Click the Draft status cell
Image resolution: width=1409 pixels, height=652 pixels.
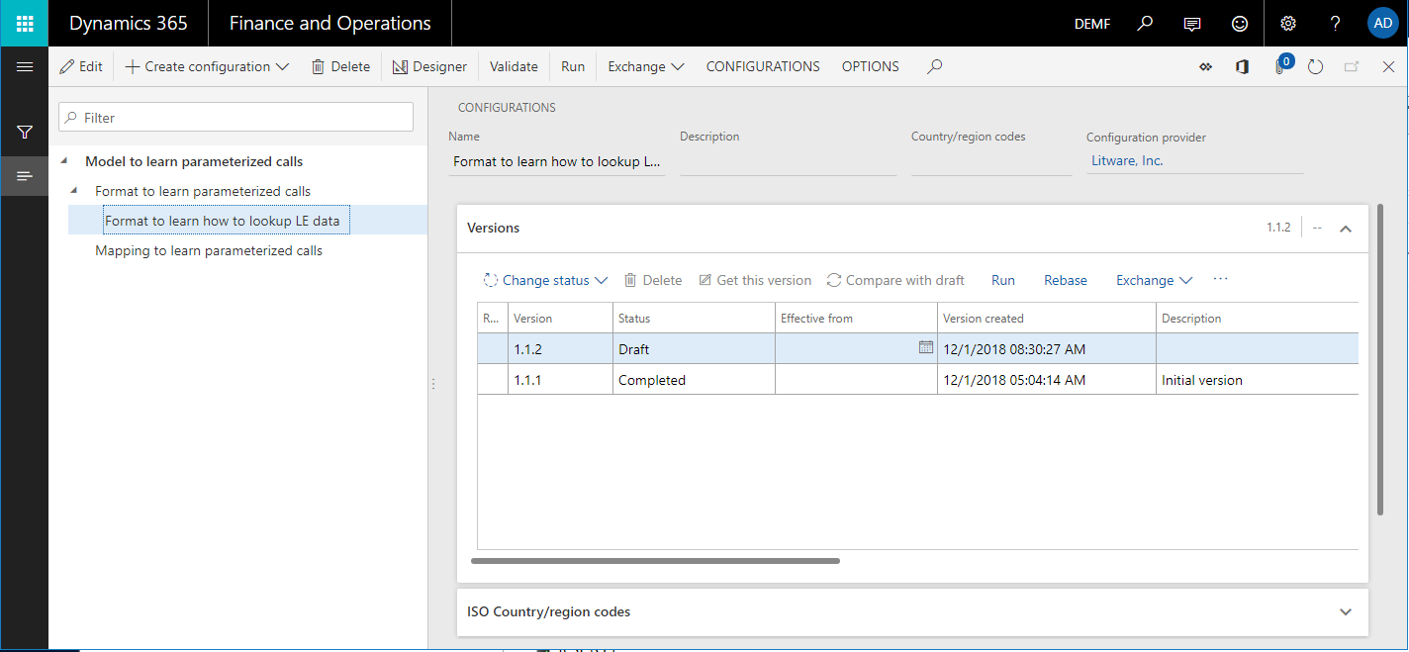tap(694, 348)
